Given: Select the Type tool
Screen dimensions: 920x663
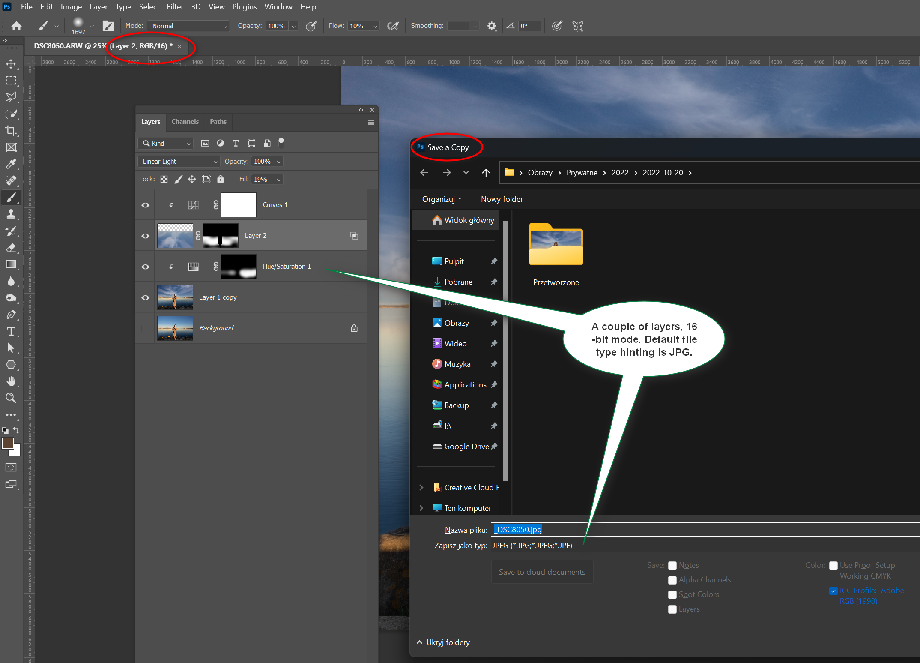Looking at the screenshot, I should [x=12, y=331].
